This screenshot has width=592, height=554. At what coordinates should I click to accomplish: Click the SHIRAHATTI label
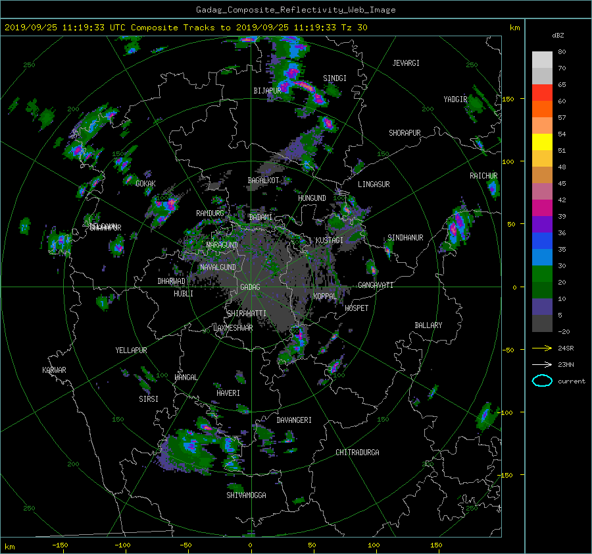click(247, 314)
